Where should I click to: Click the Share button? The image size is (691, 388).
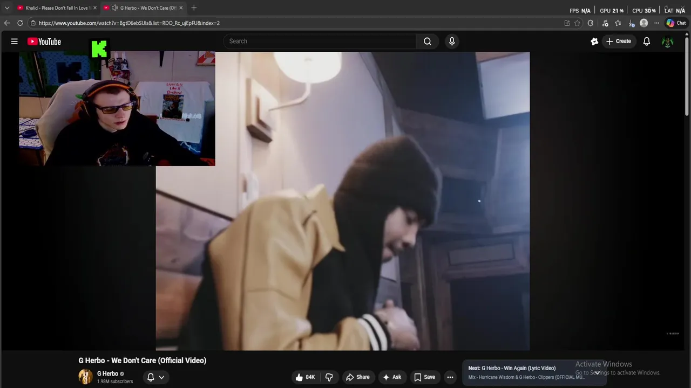coord(357,377)
